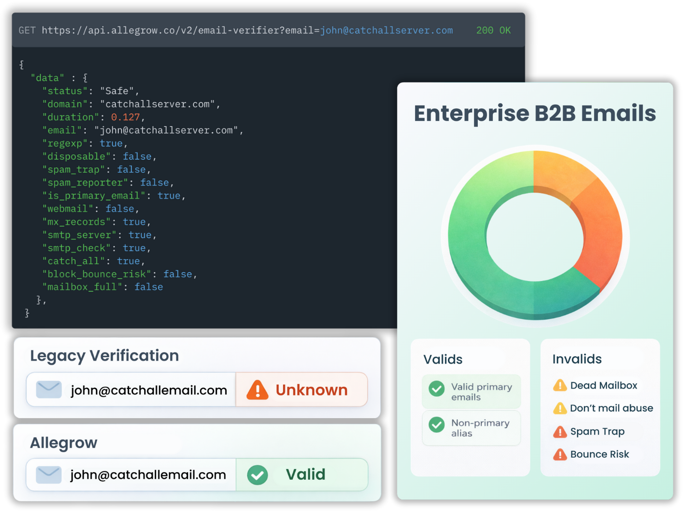Viewport: 688px width, 513px height.
Task: Choose the Valid primary emails card
Action: (x=472, y=391)
